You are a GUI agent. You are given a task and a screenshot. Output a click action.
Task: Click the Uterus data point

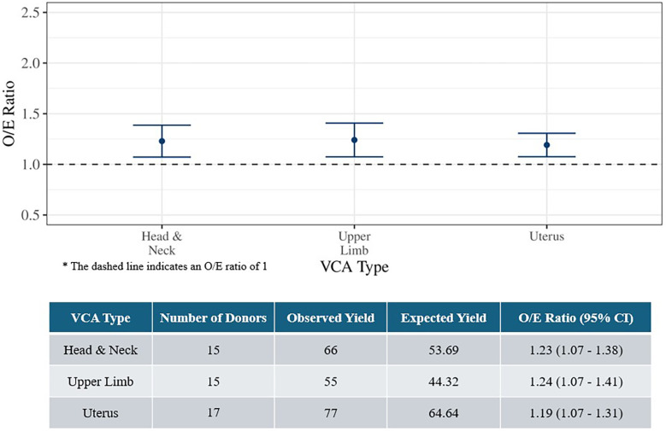[x=546, y=145]
